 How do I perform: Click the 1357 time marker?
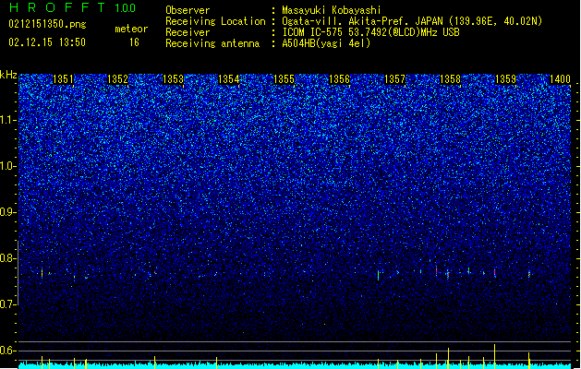[394, 79]
